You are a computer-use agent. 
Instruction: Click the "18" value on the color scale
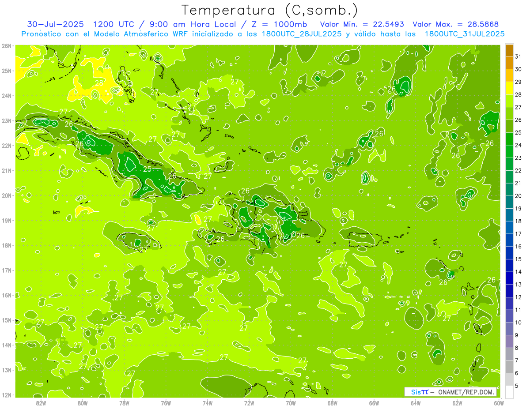pos(518,221)
